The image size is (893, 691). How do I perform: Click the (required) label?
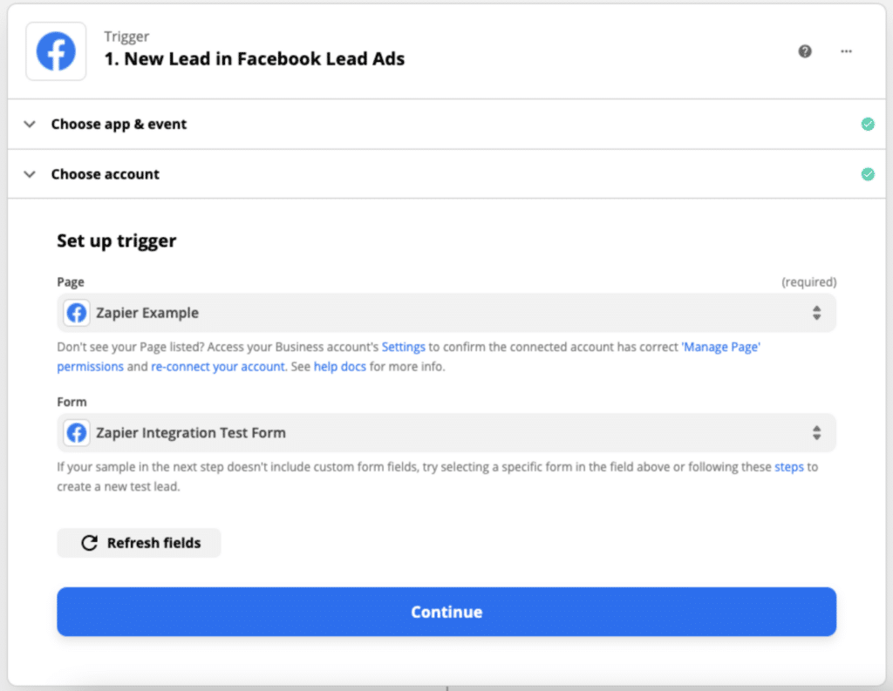click(808, 282)
